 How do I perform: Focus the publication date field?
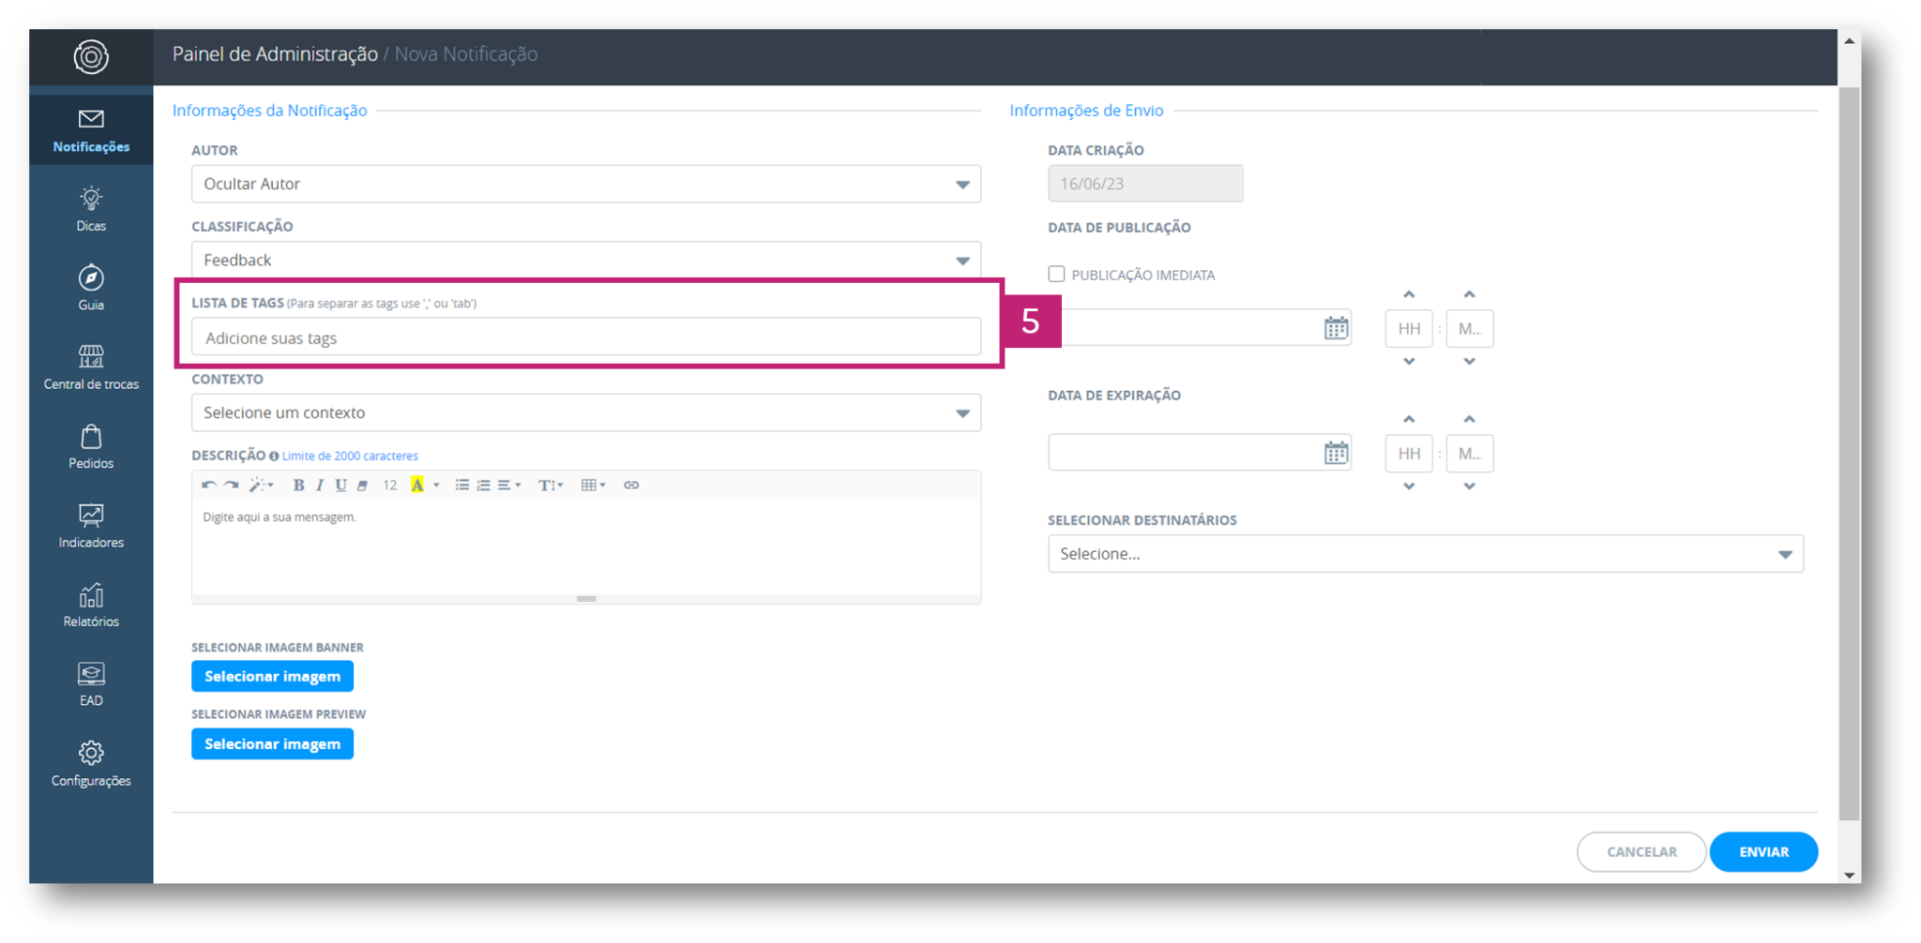1191,328
